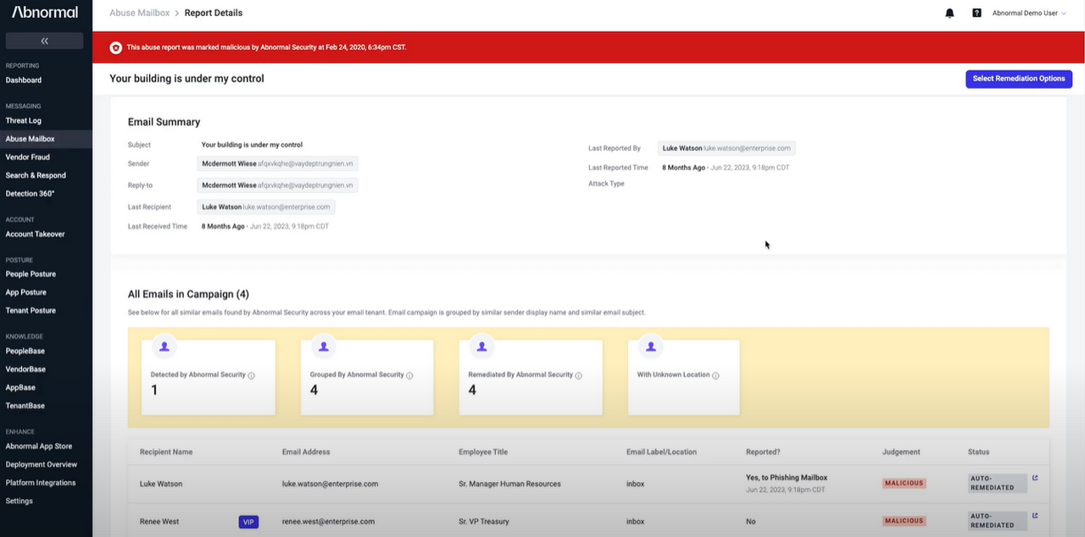Click the info icon beside Grouped By Abnormal Security
The height and width of the screenshot is (537, 1085).
coord(410,375)
